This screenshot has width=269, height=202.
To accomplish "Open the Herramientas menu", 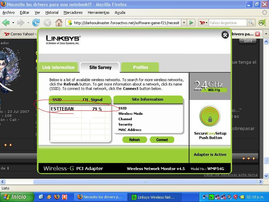I will (99, 12).
